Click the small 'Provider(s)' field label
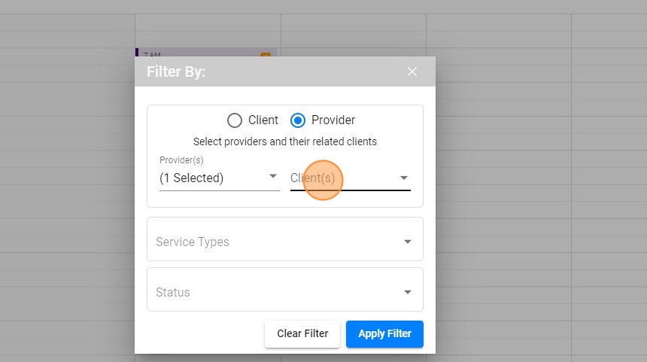 [x=181, y=160]
